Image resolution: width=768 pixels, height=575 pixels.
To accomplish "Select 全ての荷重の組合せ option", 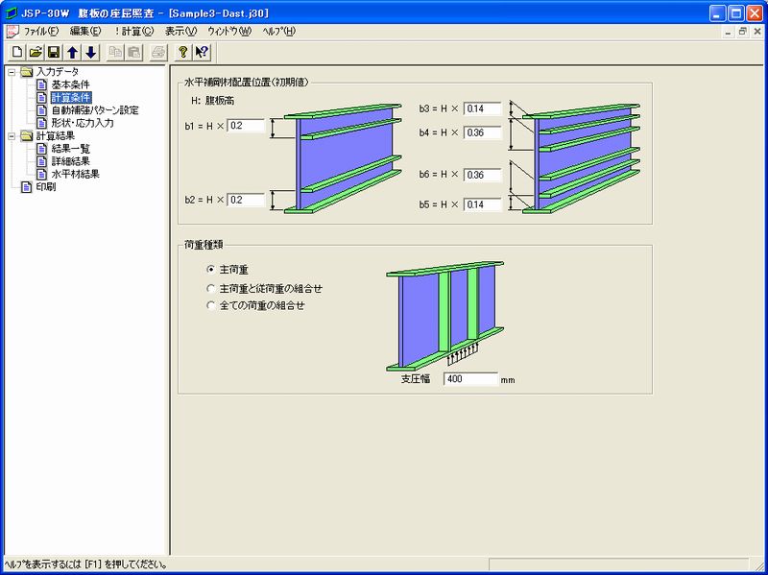I will point(211,302).
